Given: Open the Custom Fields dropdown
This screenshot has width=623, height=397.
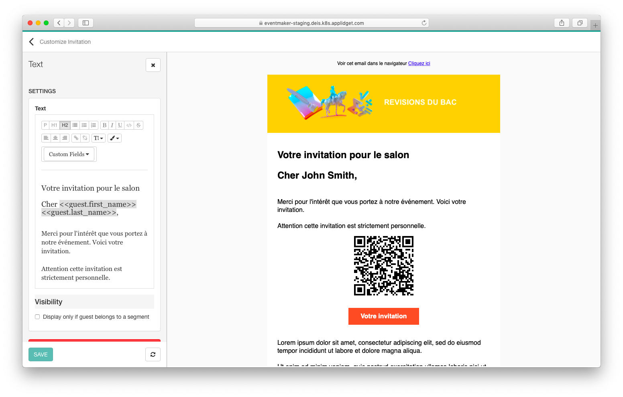Looking at the screenshot, I should [x=69, y=154].
